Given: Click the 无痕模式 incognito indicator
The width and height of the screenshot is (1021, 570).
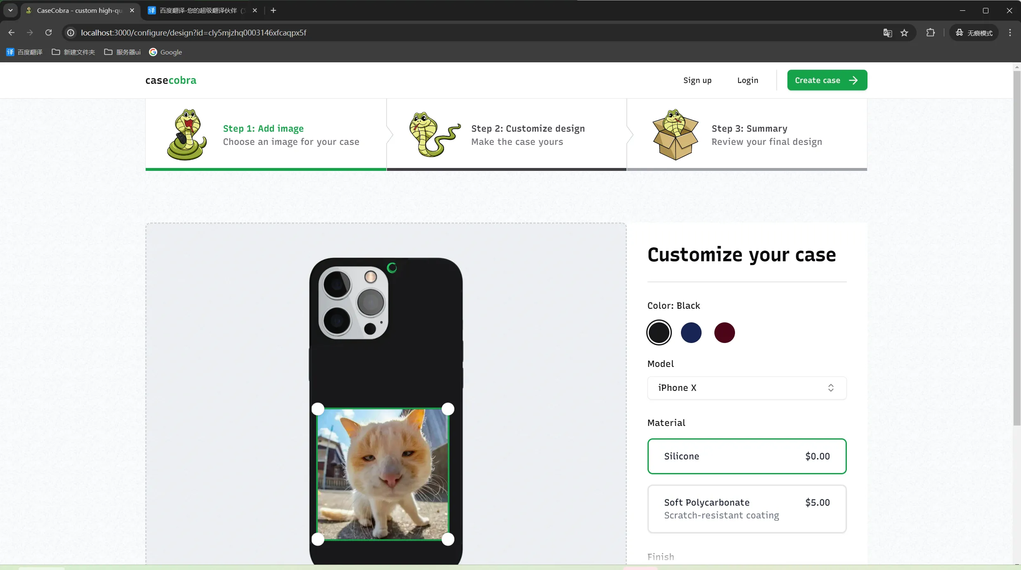Looking at the screenshot, I should point(974,33).
